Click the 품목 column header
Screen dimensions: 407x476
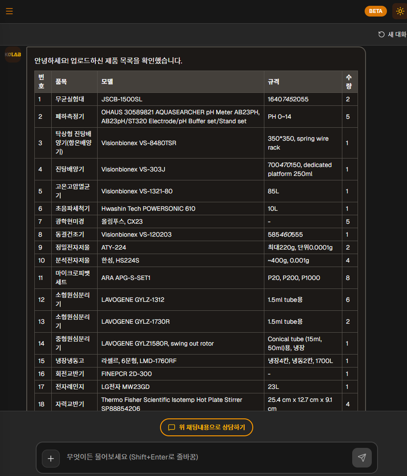point(61,82)
